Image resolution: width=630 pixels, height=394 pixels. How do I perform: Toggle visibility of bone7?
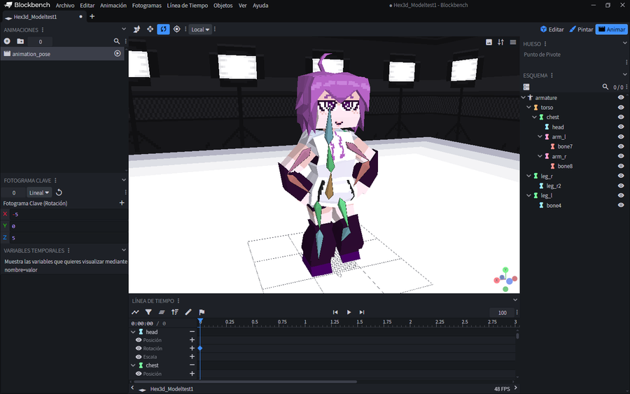point(621,146)
